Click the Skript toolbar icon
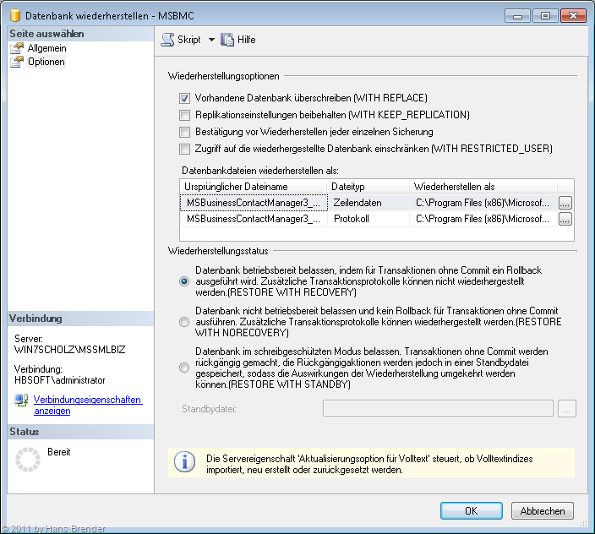Image resolution: width=595 pixels, height=534 pixels. click(168, 40)
